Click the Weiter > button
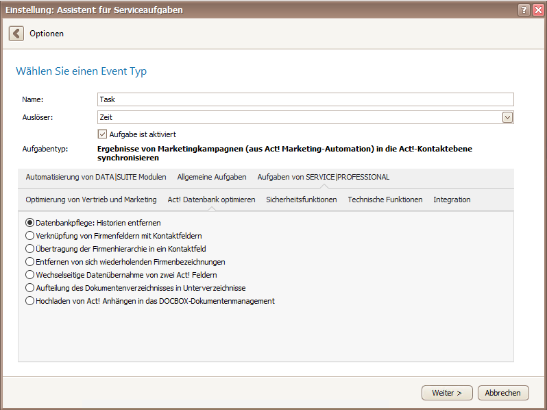 point(447,393)
